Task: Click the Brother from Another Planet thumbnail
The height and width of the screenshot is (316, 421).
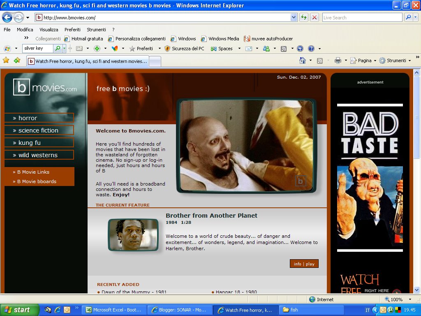Action: [133, 235]
